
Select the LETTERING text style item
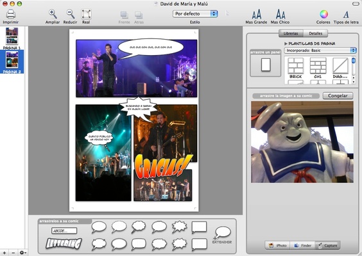[x=64, y=243]
